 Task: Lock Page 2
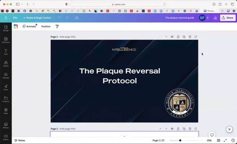click(178, 128)
